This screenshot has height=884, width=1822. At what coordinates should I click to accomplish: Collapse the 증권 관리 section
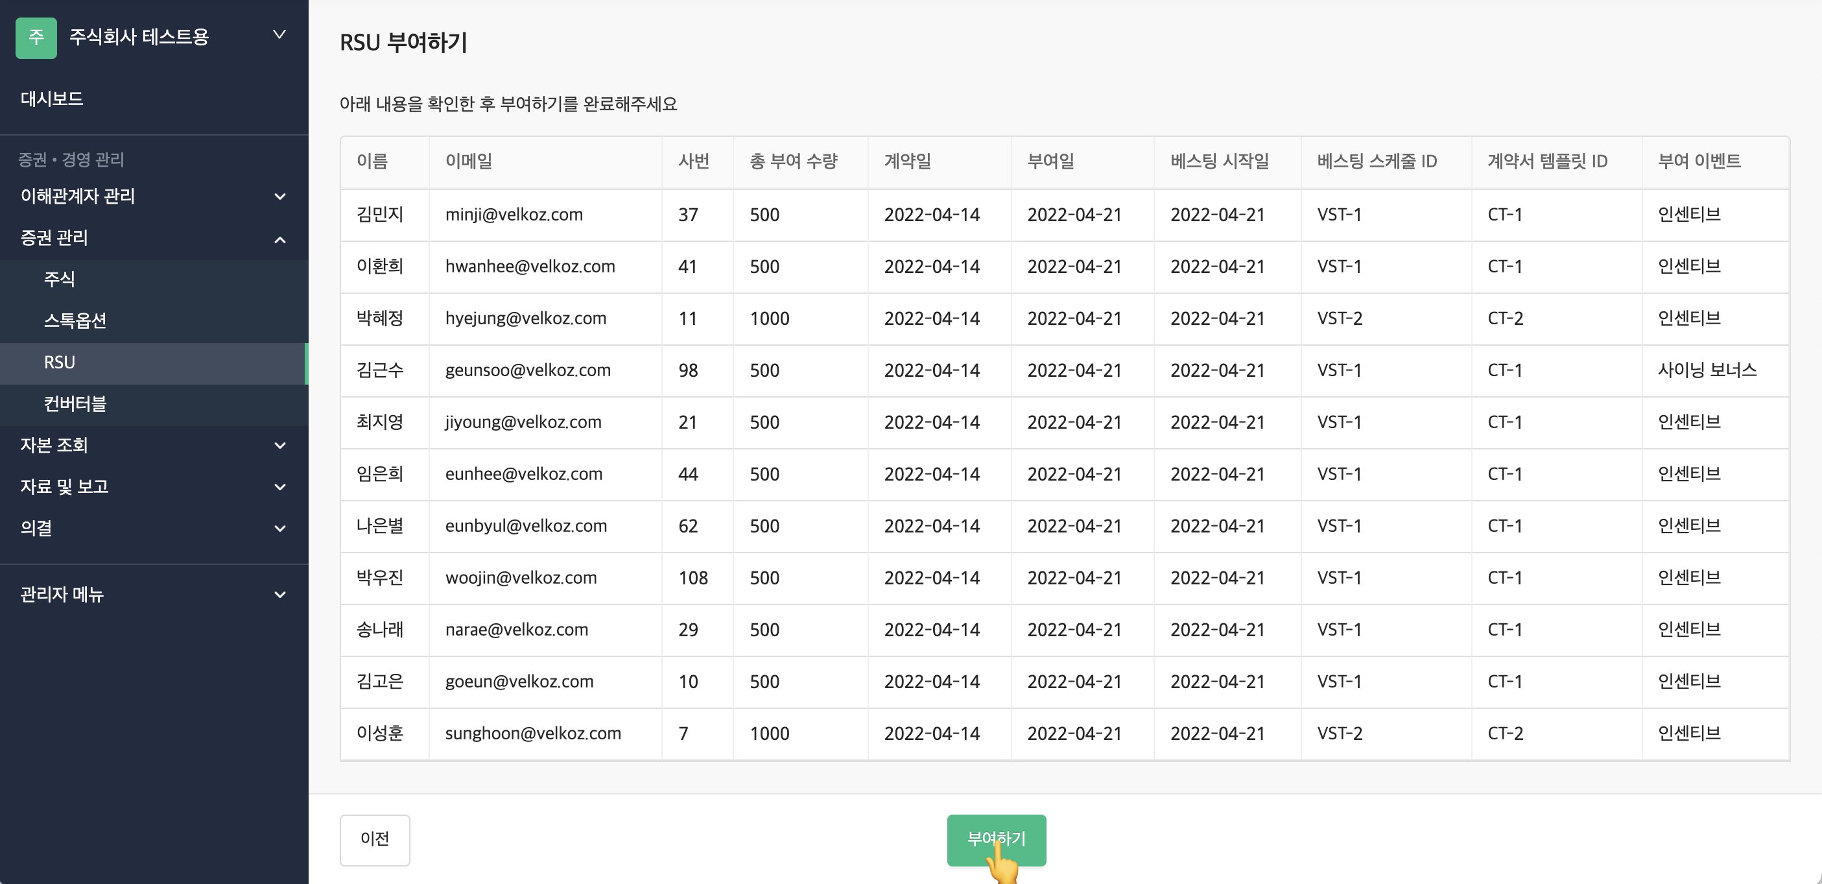154,238
